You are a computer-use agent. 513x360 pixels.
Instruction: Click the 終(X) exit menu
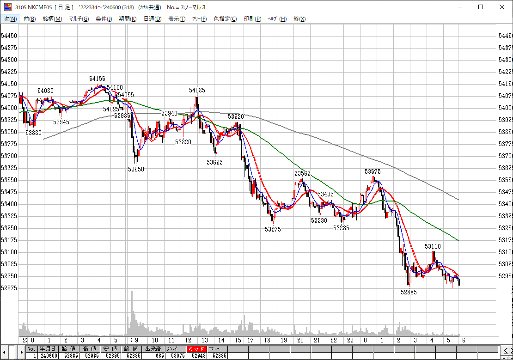pyautogui.click(x=299, y=19)
